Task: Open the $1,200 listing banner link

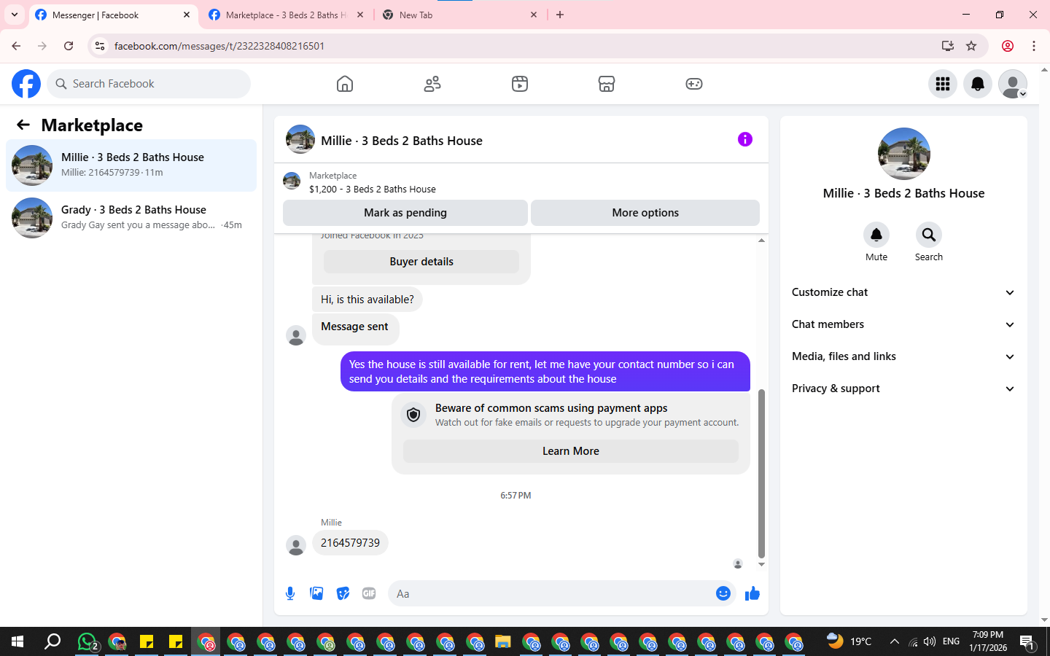Action: coord(372,182)
